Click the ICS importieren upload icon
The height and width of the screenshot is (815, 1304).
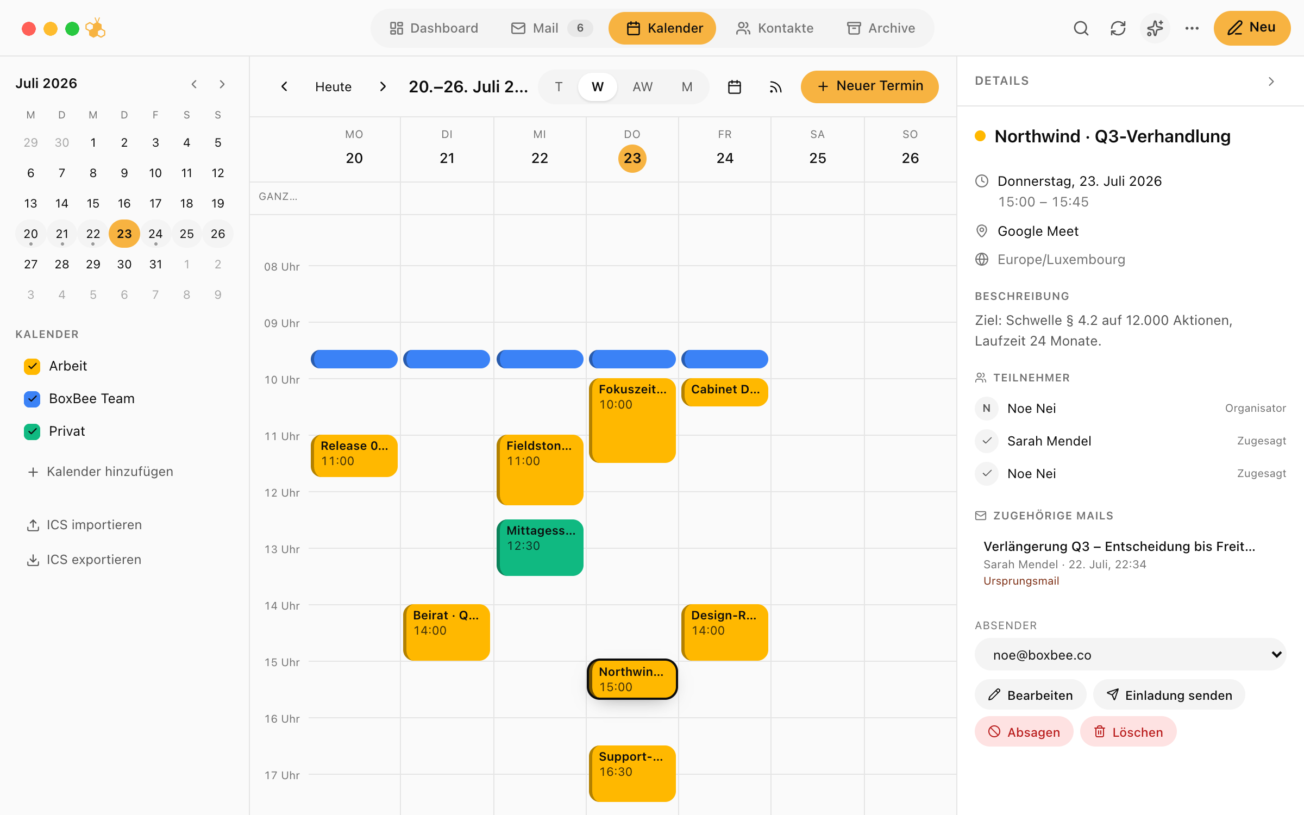click(x=33, y=525)
